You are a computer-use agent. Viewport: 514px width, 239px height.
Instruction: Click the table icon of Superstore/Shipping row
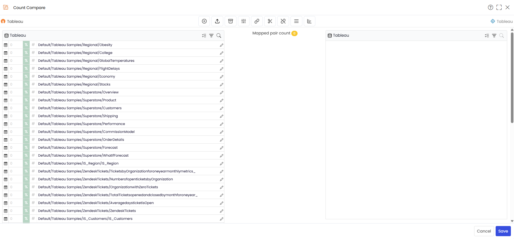pos(6,116)
